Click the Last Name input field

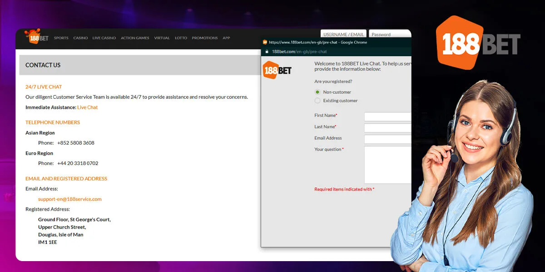(387, 128)
